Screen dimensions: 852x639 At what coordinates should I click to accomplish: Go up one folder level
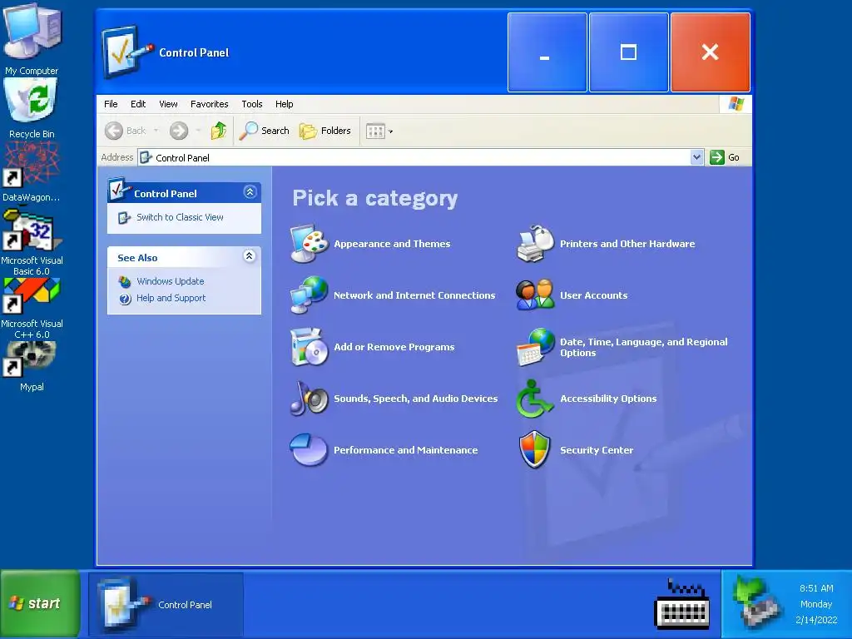(219, 131)
